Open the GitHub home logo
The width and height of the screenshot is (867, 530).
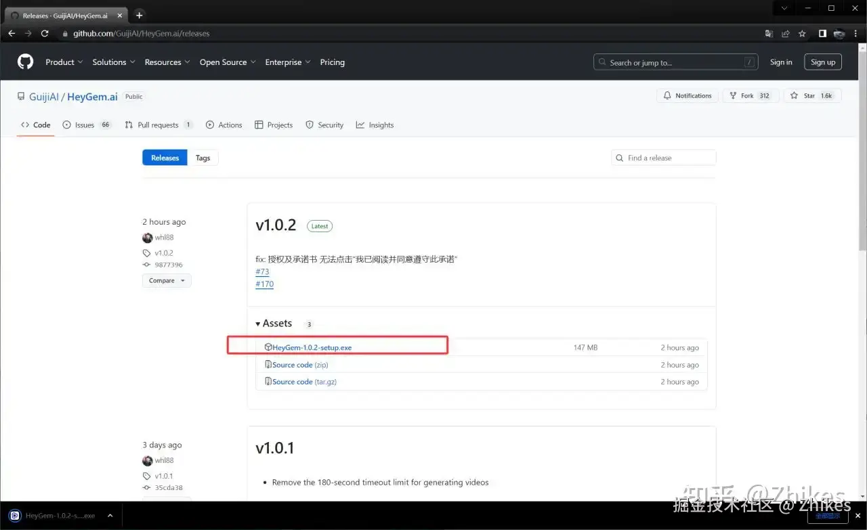point(25,62)
